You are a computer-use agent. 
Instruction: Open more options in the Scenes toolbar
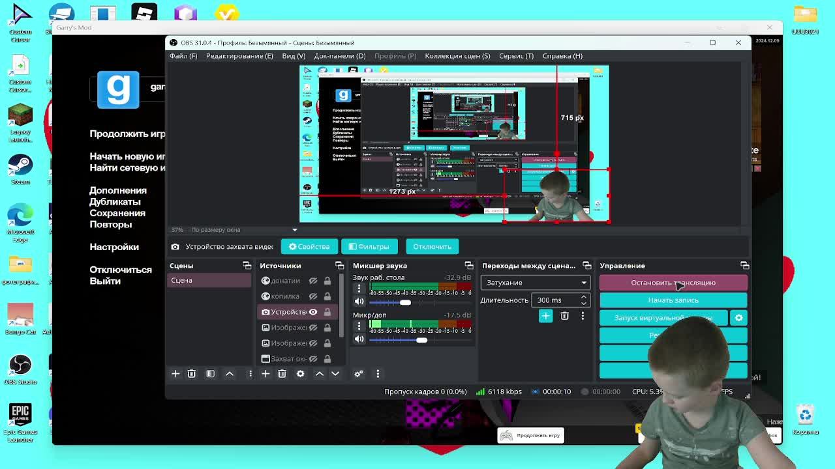(250, 373)
